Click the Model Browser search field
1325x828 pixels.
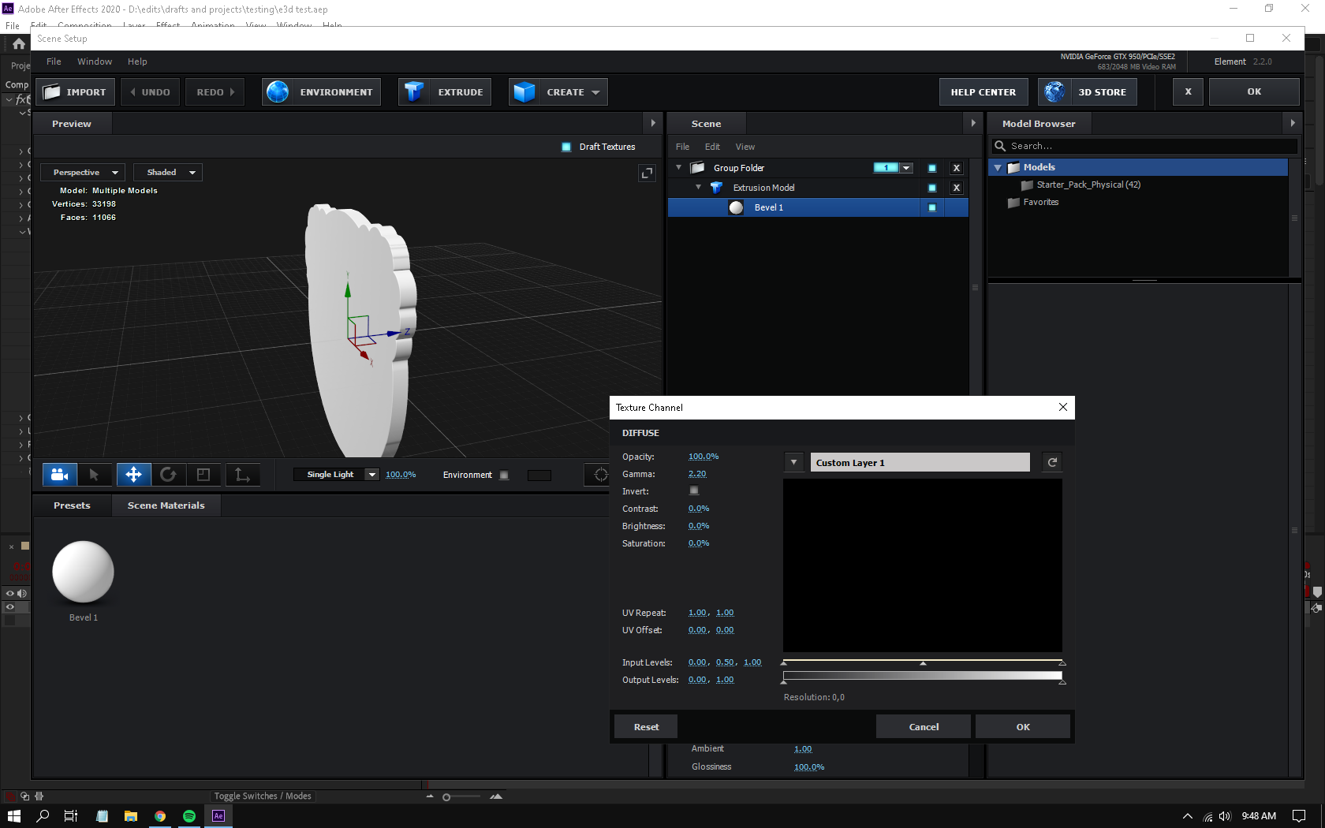pos(1144,146)
